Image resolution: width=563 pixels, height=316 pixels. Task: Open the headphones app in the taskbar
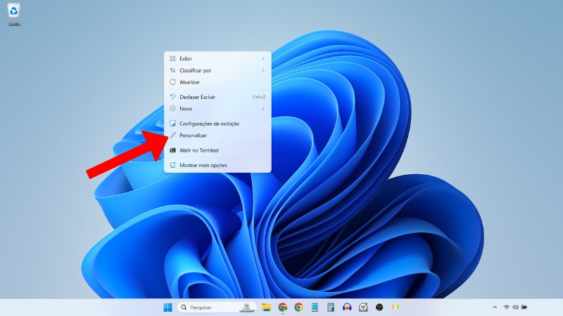(x=346, y=307)
